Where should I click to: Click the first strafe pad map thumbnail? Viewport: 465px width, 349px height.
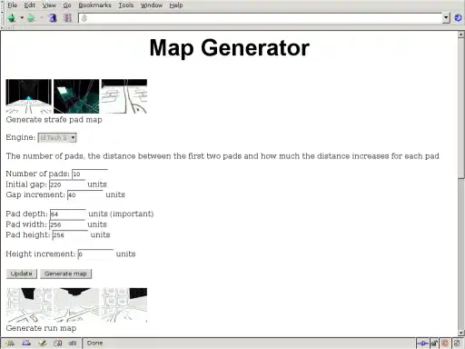(29, 96)
